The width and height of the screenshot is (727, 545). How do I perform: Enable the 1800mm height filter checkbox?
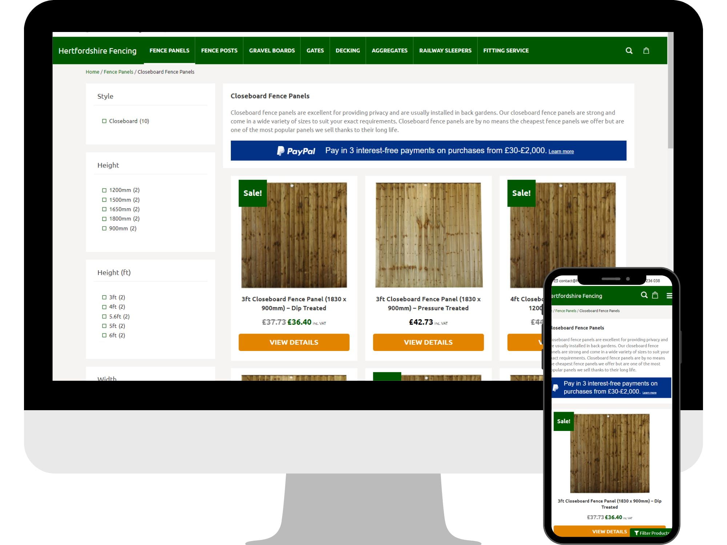point(104,219)
